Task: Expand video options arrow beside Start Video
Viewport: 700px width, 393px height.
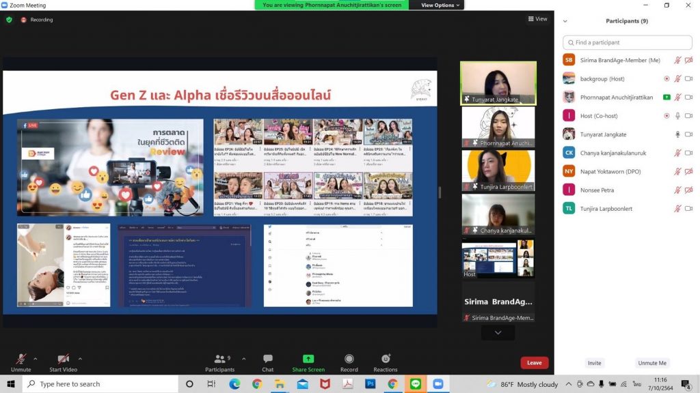Action: pos(80,358)
